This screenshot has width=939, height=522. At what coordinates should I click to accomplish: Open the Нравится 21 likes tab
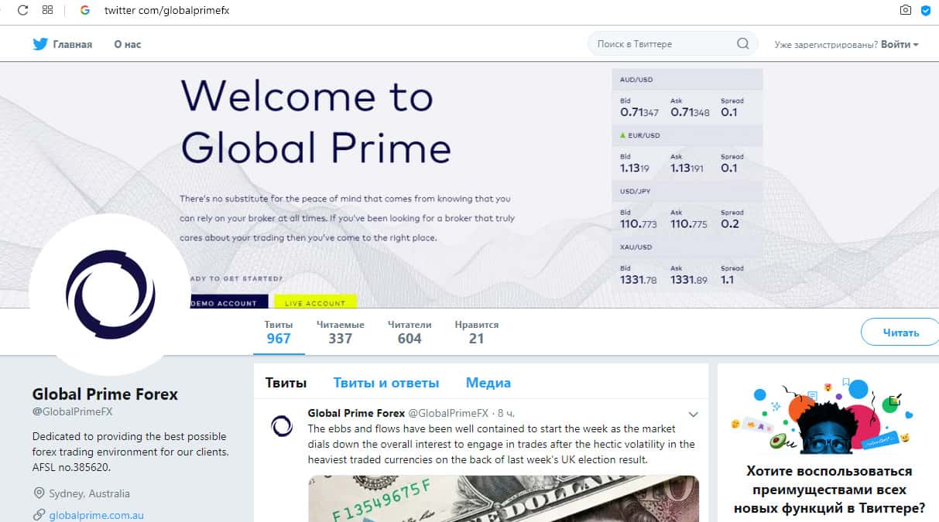477,333
